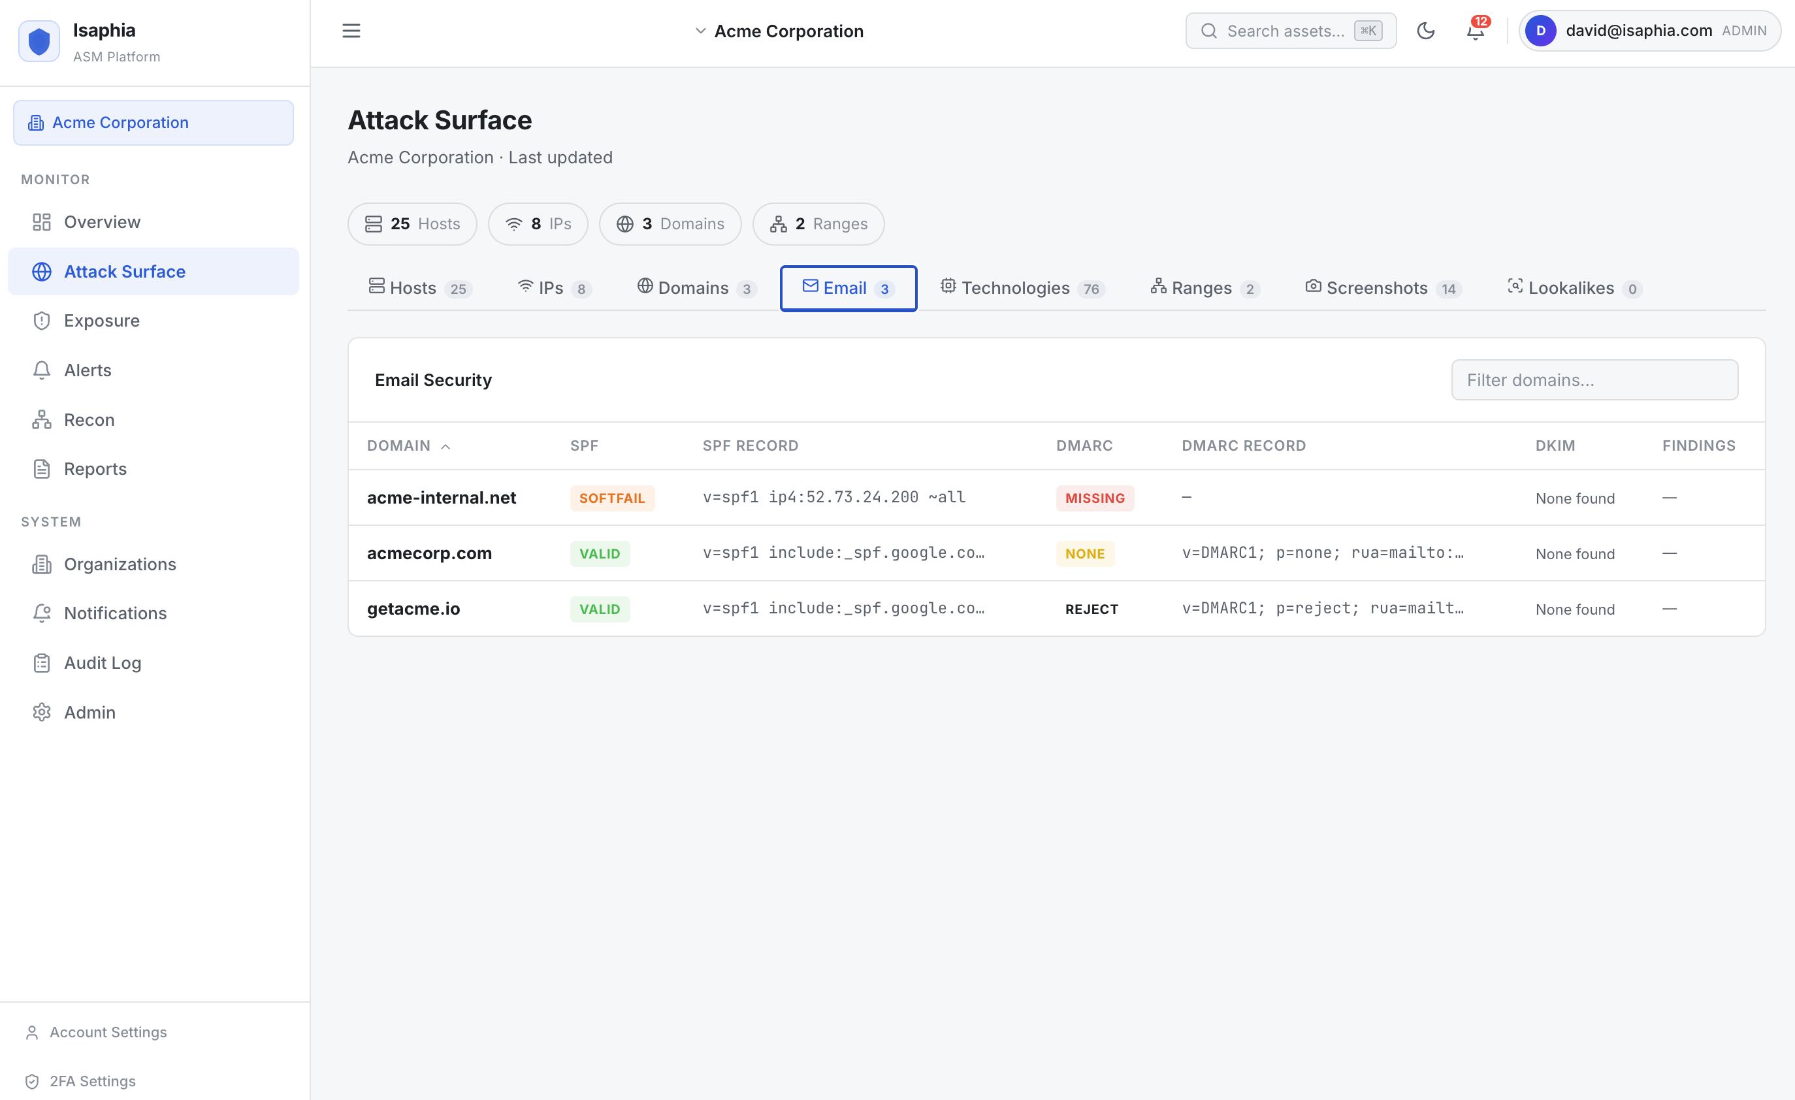Click acmecorp.com VALID SPF badge
The width and height of the screenshot is (1795, 1100).
(600, 553)
